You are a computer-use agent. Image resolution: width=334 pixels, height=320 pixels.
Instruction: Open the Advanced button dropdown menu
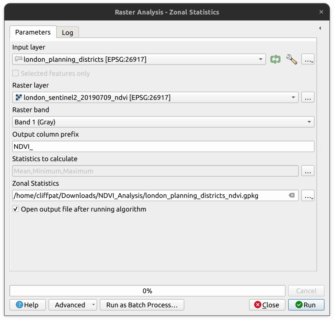click(94, 305)
